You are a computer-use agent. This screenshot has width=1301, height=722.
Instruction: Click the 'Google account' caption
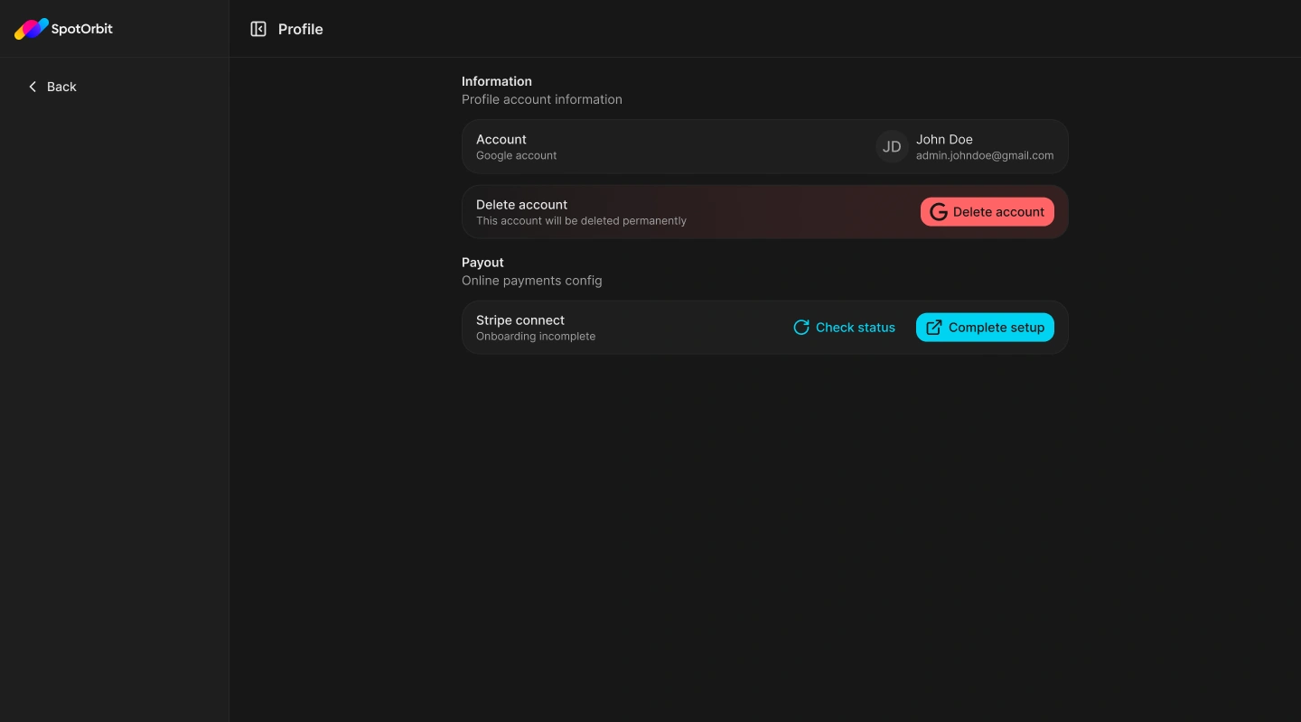(517, 155)
